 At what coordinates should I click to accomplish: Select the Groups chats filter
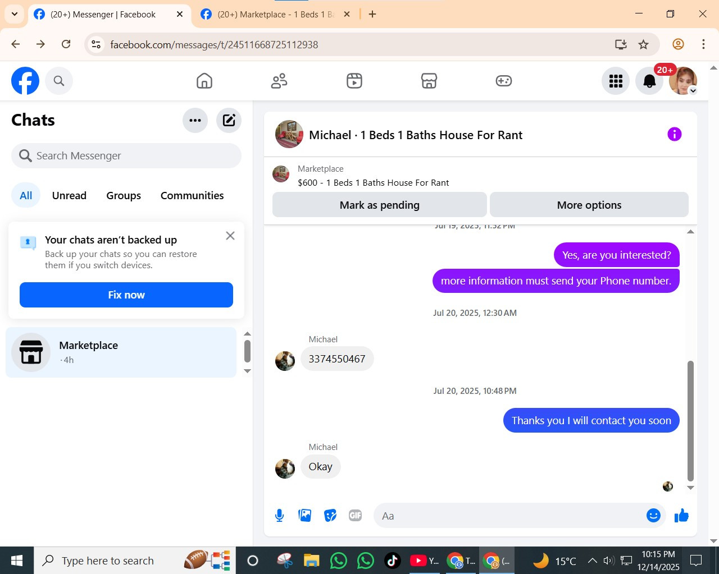(124, 195)
